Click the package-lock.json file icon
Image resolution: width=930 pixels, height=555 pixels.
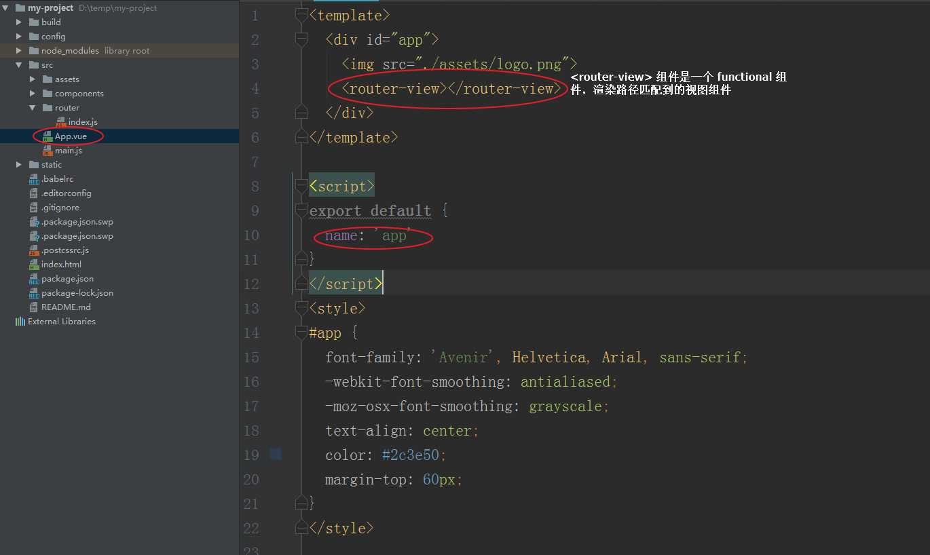[34, 293]
